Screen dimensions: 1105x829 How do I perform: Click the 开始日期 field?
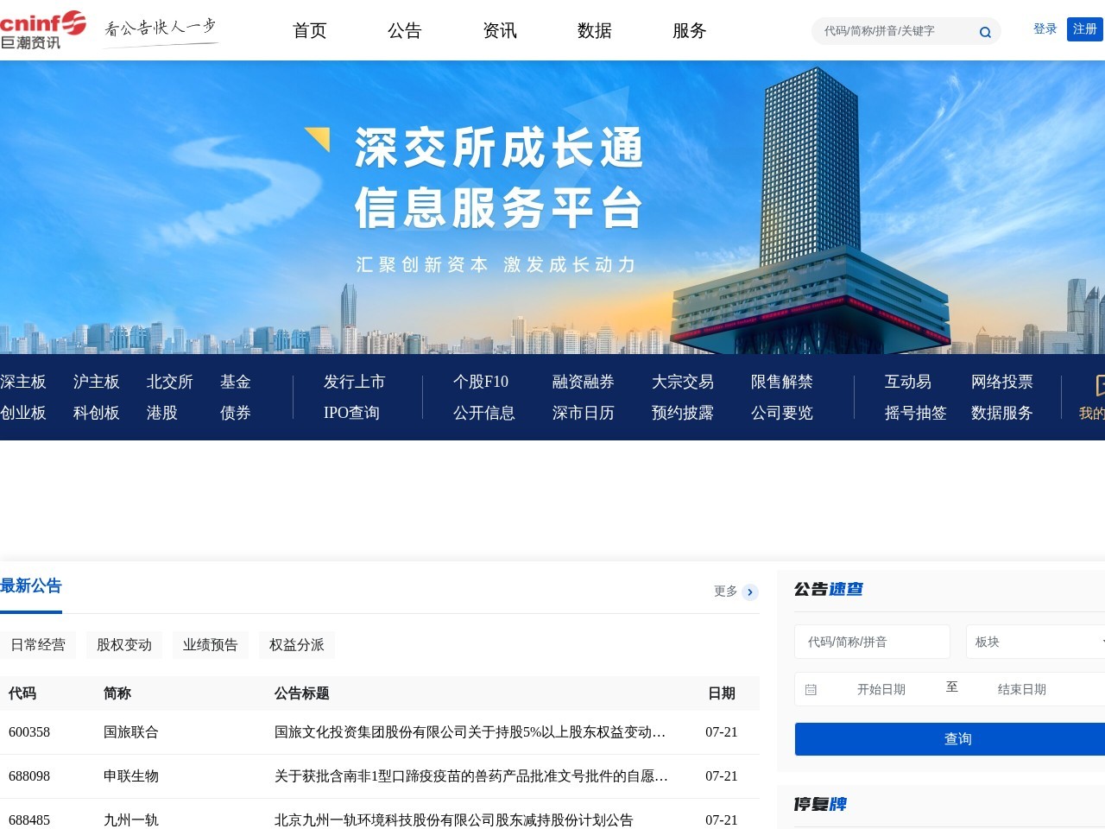click(881, 689)
